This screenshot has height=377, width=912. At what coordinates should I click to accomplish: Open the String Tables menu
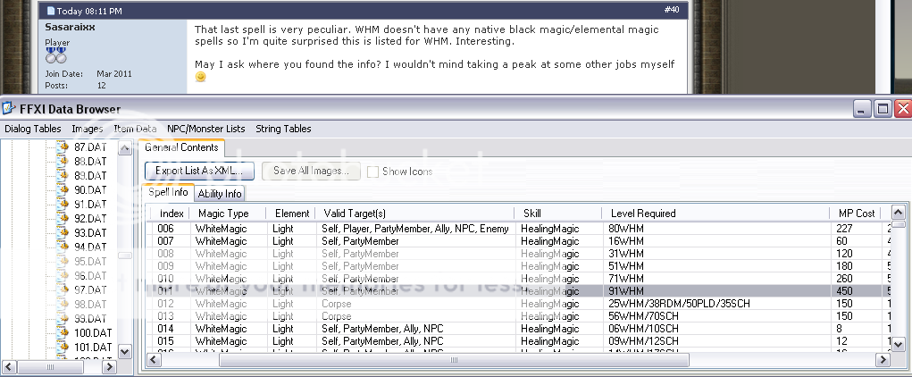click(x=283, y=129)
